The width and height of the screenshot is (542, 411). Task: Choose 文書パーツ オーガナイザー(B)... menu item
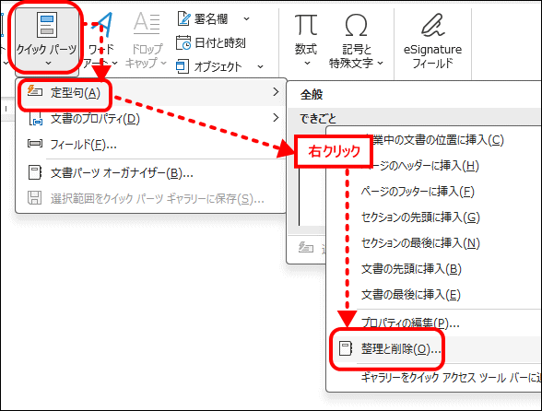tap(151, 172)
